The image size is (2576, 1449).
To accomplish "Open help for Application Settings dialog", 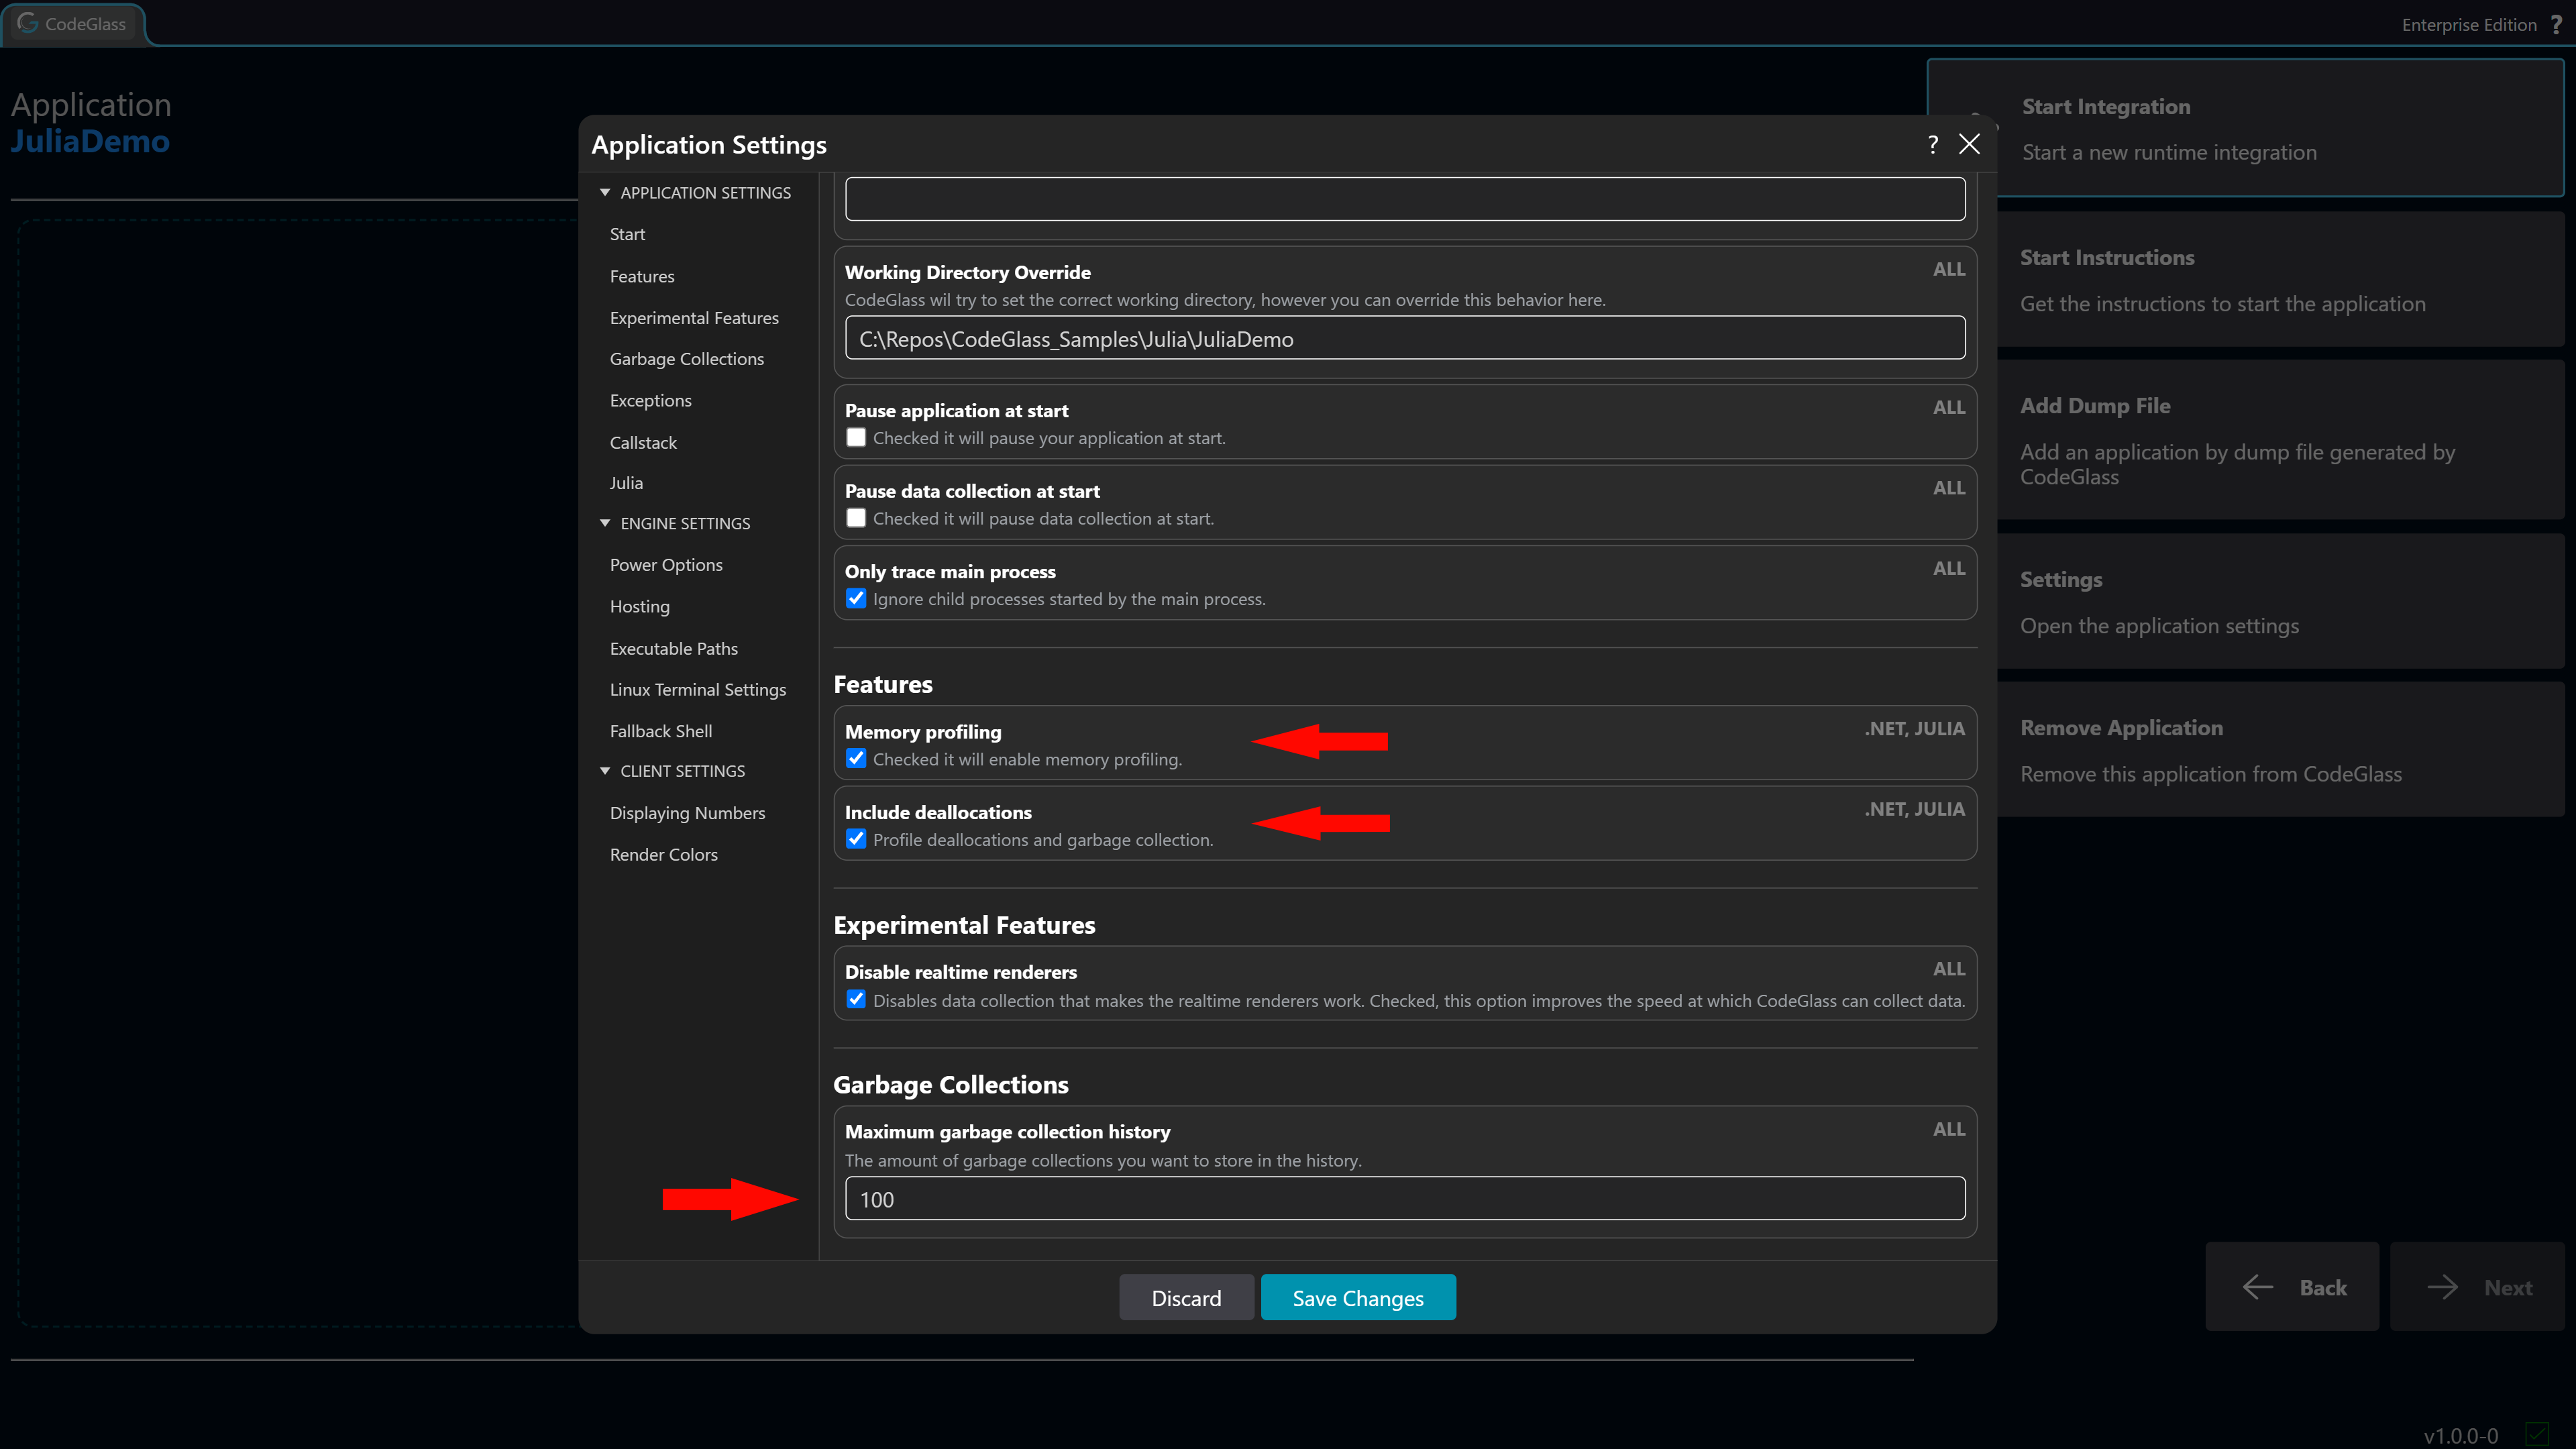I will (x=1933, y=145).
